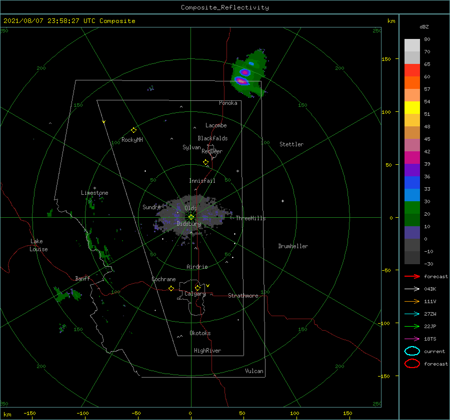The width and height of the screenshot is (450, 420).
Task: Click the red forecast arrow legend icon
Action: coord(412,276)
